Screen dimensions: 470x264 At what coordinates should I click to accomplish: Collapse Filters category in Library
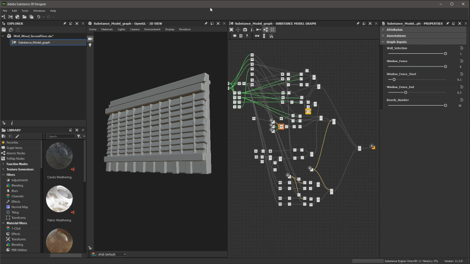tap(3, 175)
